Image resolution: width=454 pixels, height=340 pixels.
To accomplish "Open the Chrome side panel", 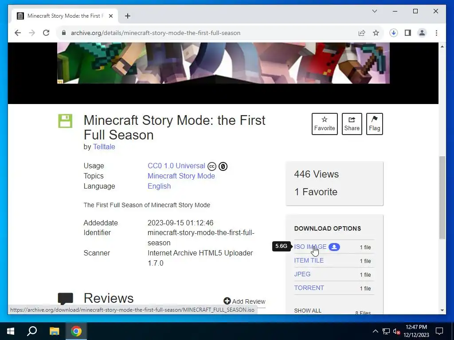I will [408, 33].
